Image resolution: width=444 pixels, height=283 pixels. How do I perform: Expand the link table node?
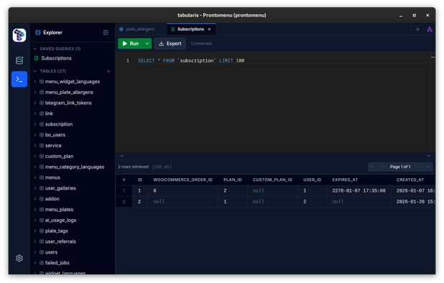pyautogui.click(x=35, y=113)
